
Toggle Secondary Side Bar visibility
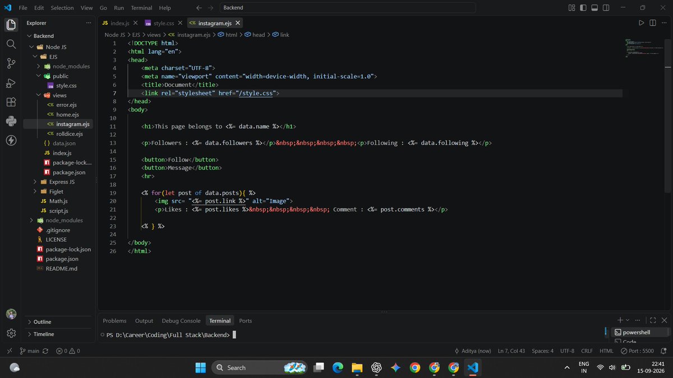607,8
